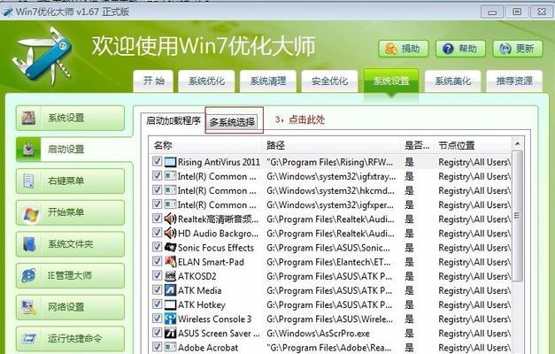Click the 启动设置 sidebar icon
This screenshot has height=354, width=555.
(28, 149)
